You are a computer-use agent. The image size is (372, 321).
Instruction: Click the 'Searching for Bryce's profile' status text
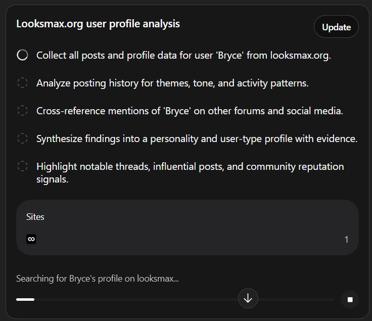(97, 279)
